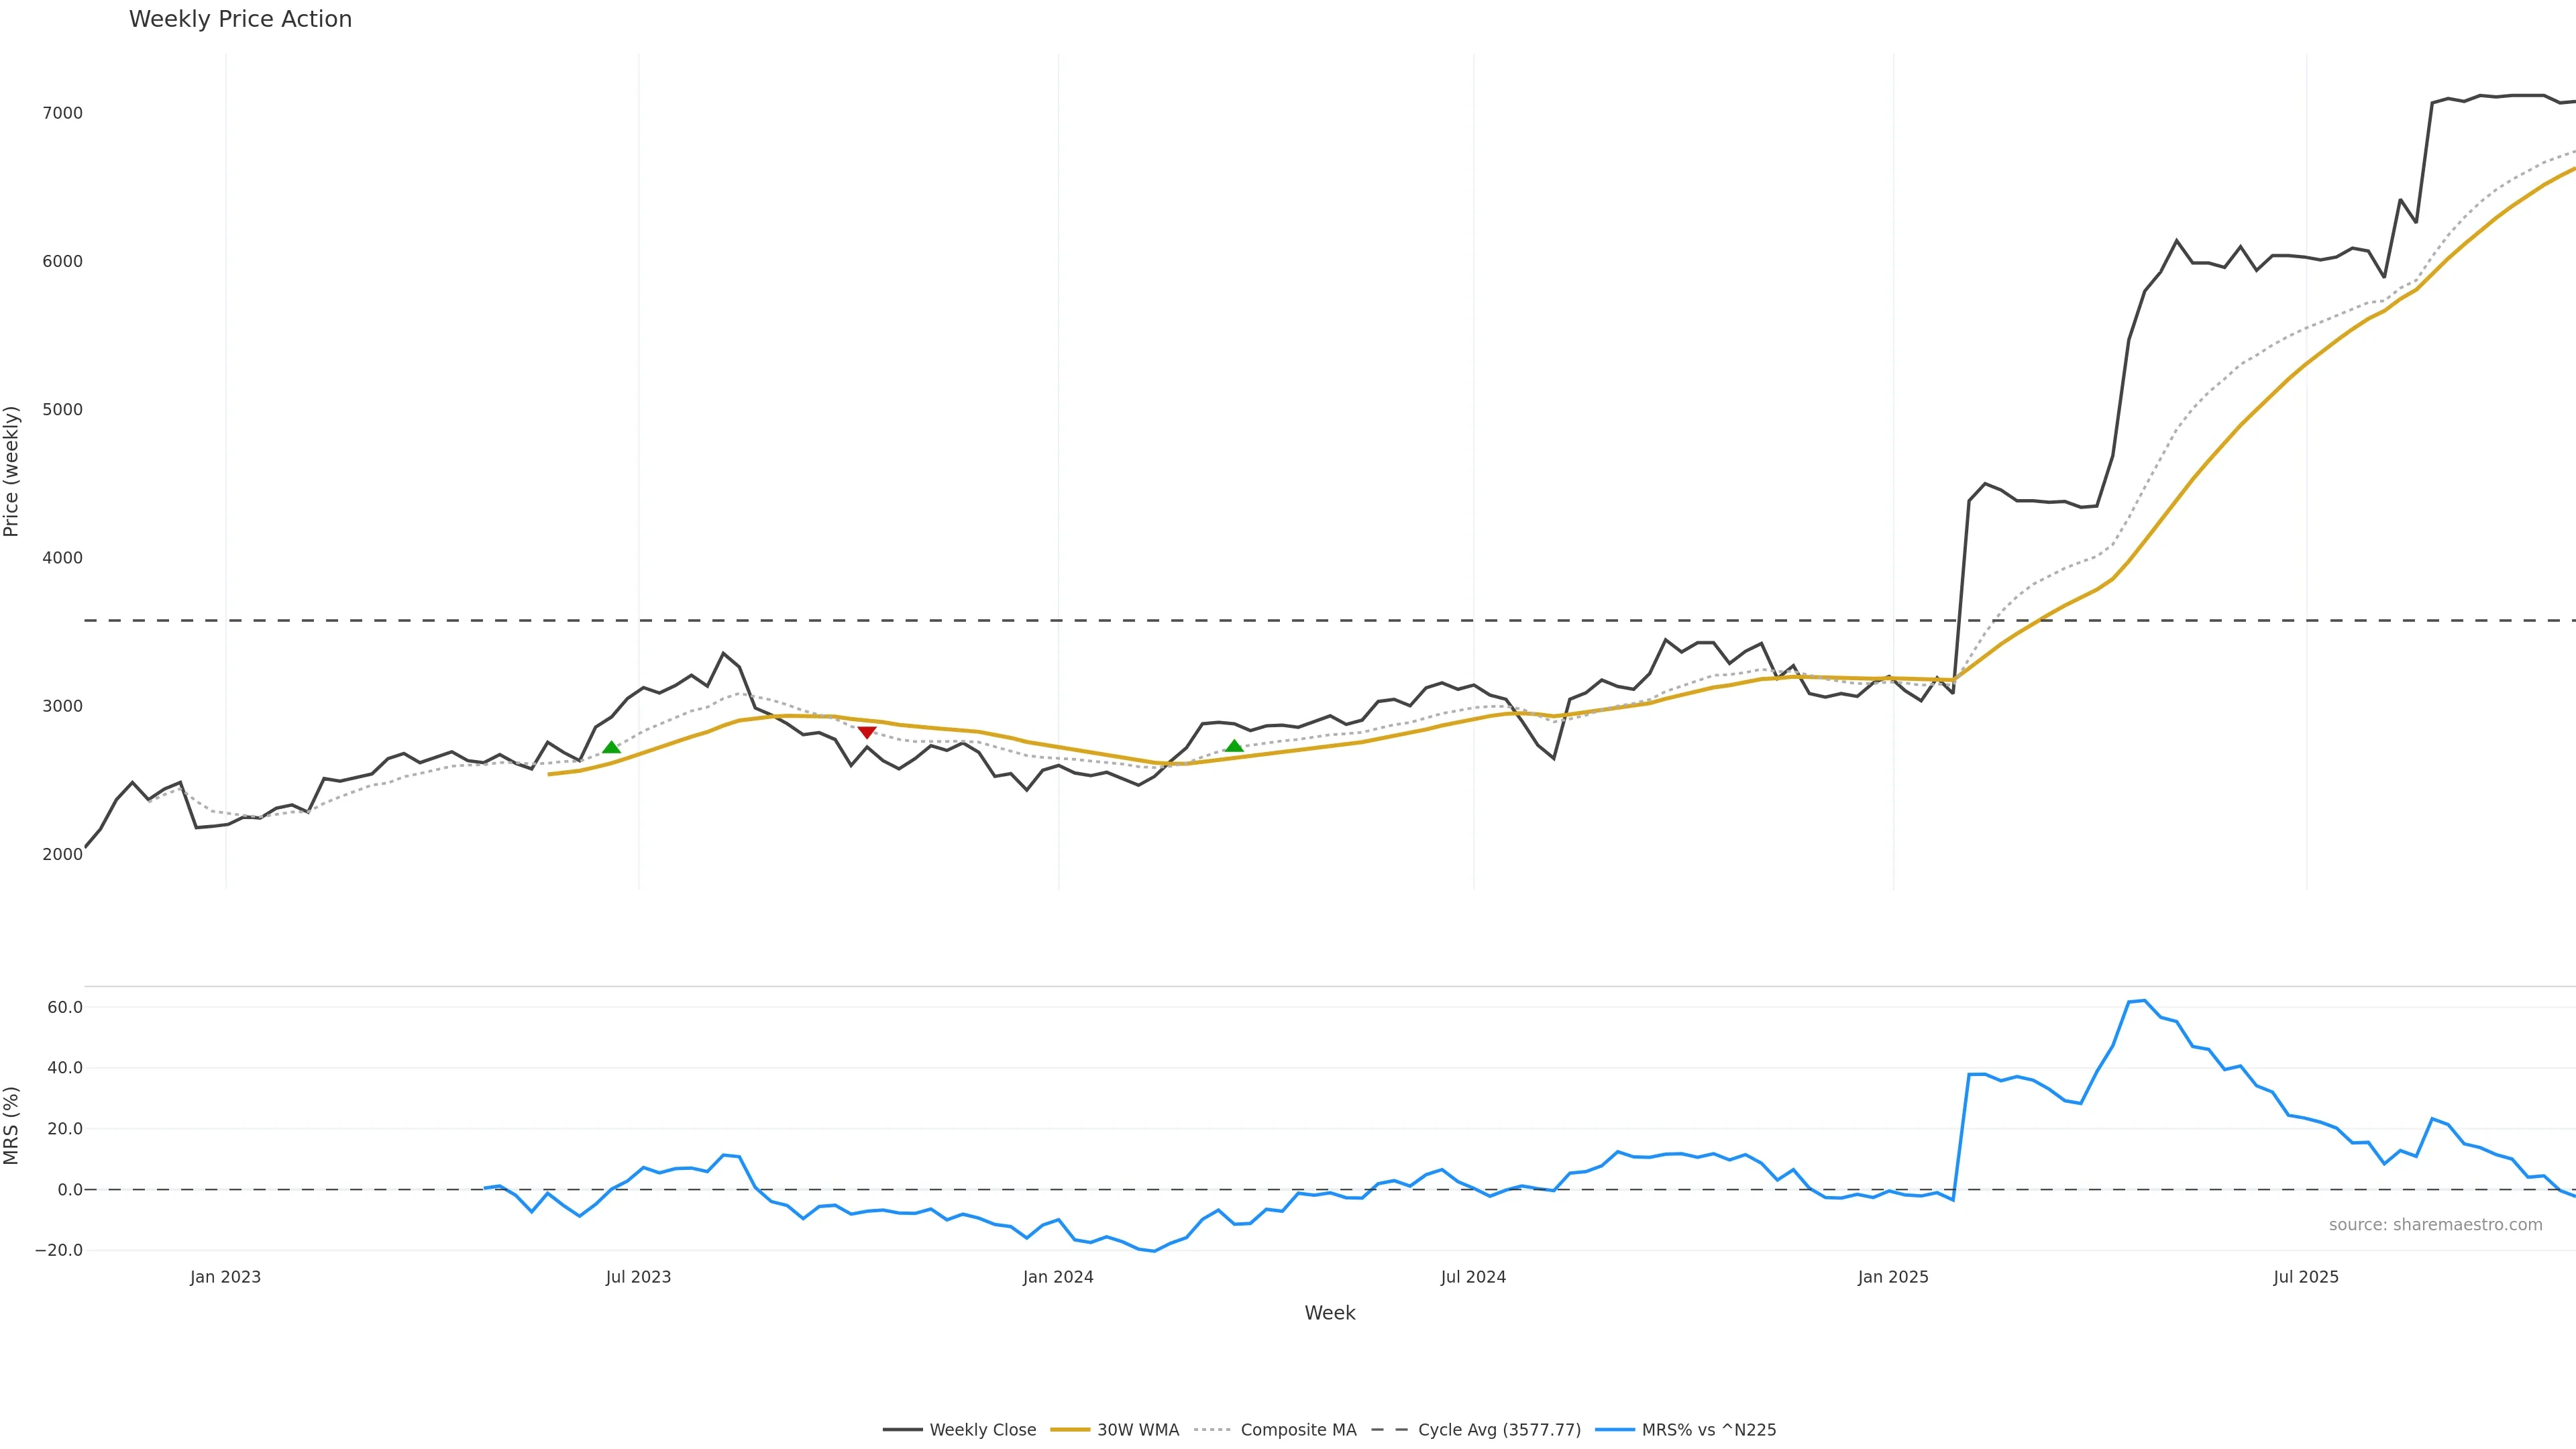Click the MRS (%) y-axis title
Viewport: 2576px width, 1449px height.
[12, 1125]
